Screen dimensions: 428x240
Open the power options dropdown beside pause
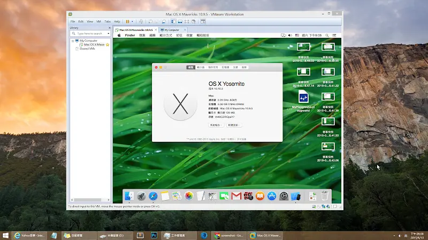[132, 21]
